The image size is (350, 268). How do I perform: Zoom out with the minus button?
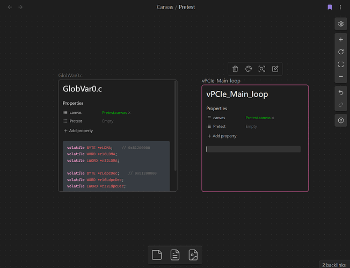(x=341, y=77)
